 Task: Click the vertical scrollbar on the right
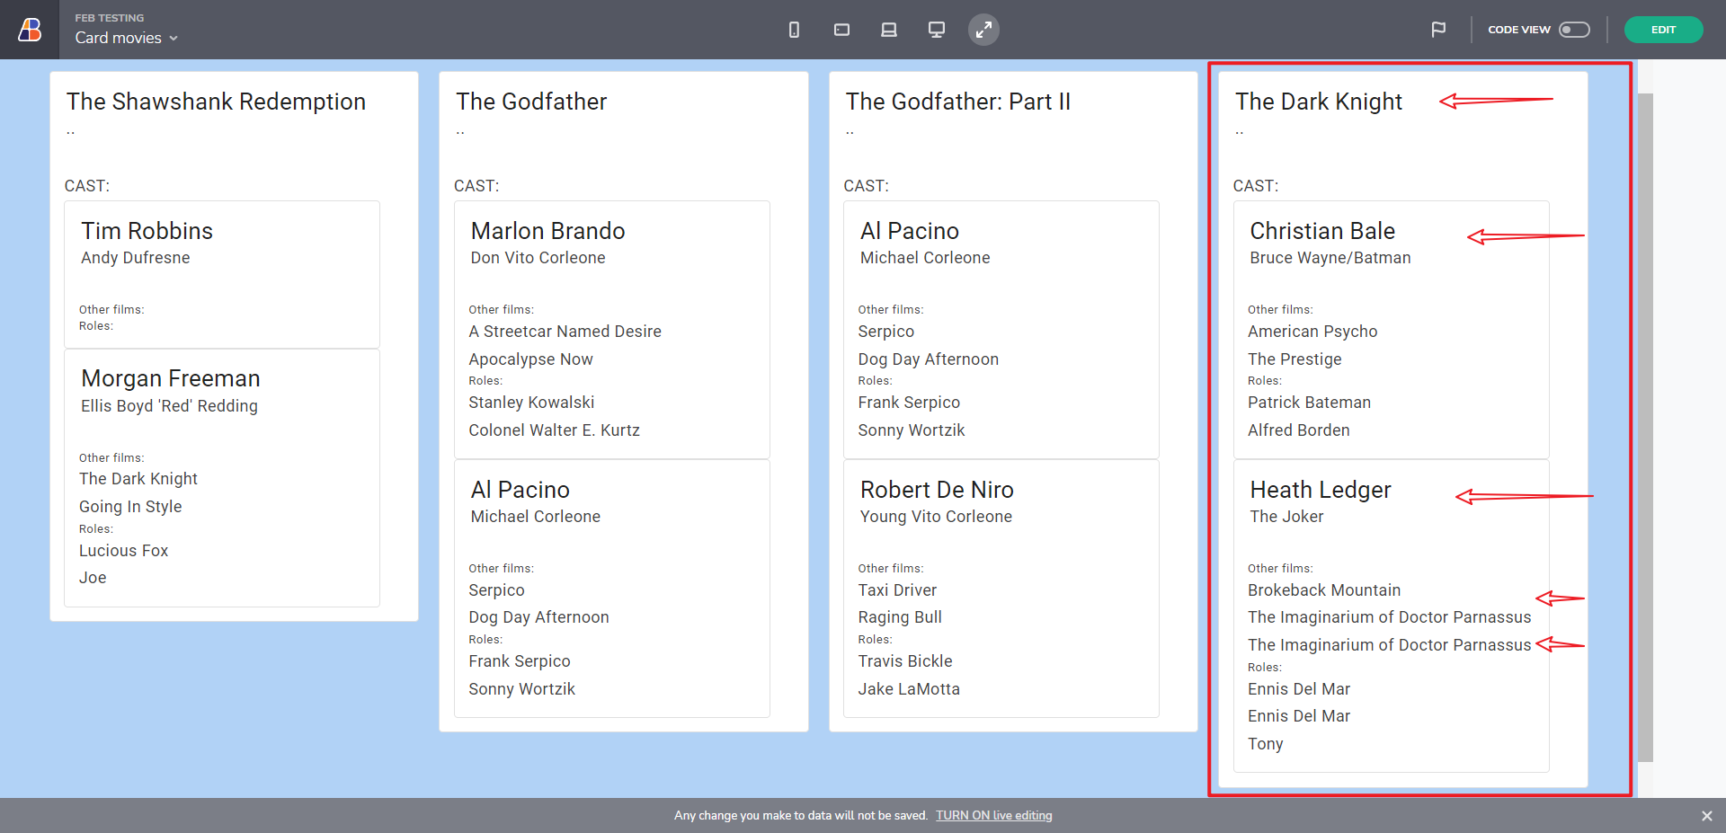point(1645,427)
